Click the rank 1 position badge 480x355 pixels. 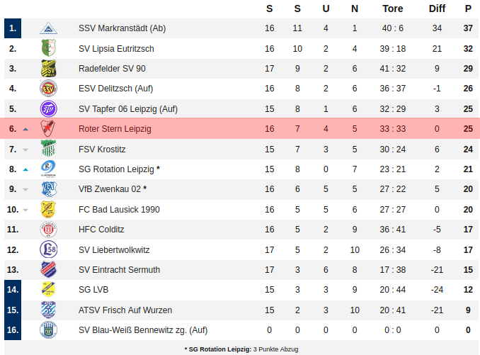(x=13, y=28)
